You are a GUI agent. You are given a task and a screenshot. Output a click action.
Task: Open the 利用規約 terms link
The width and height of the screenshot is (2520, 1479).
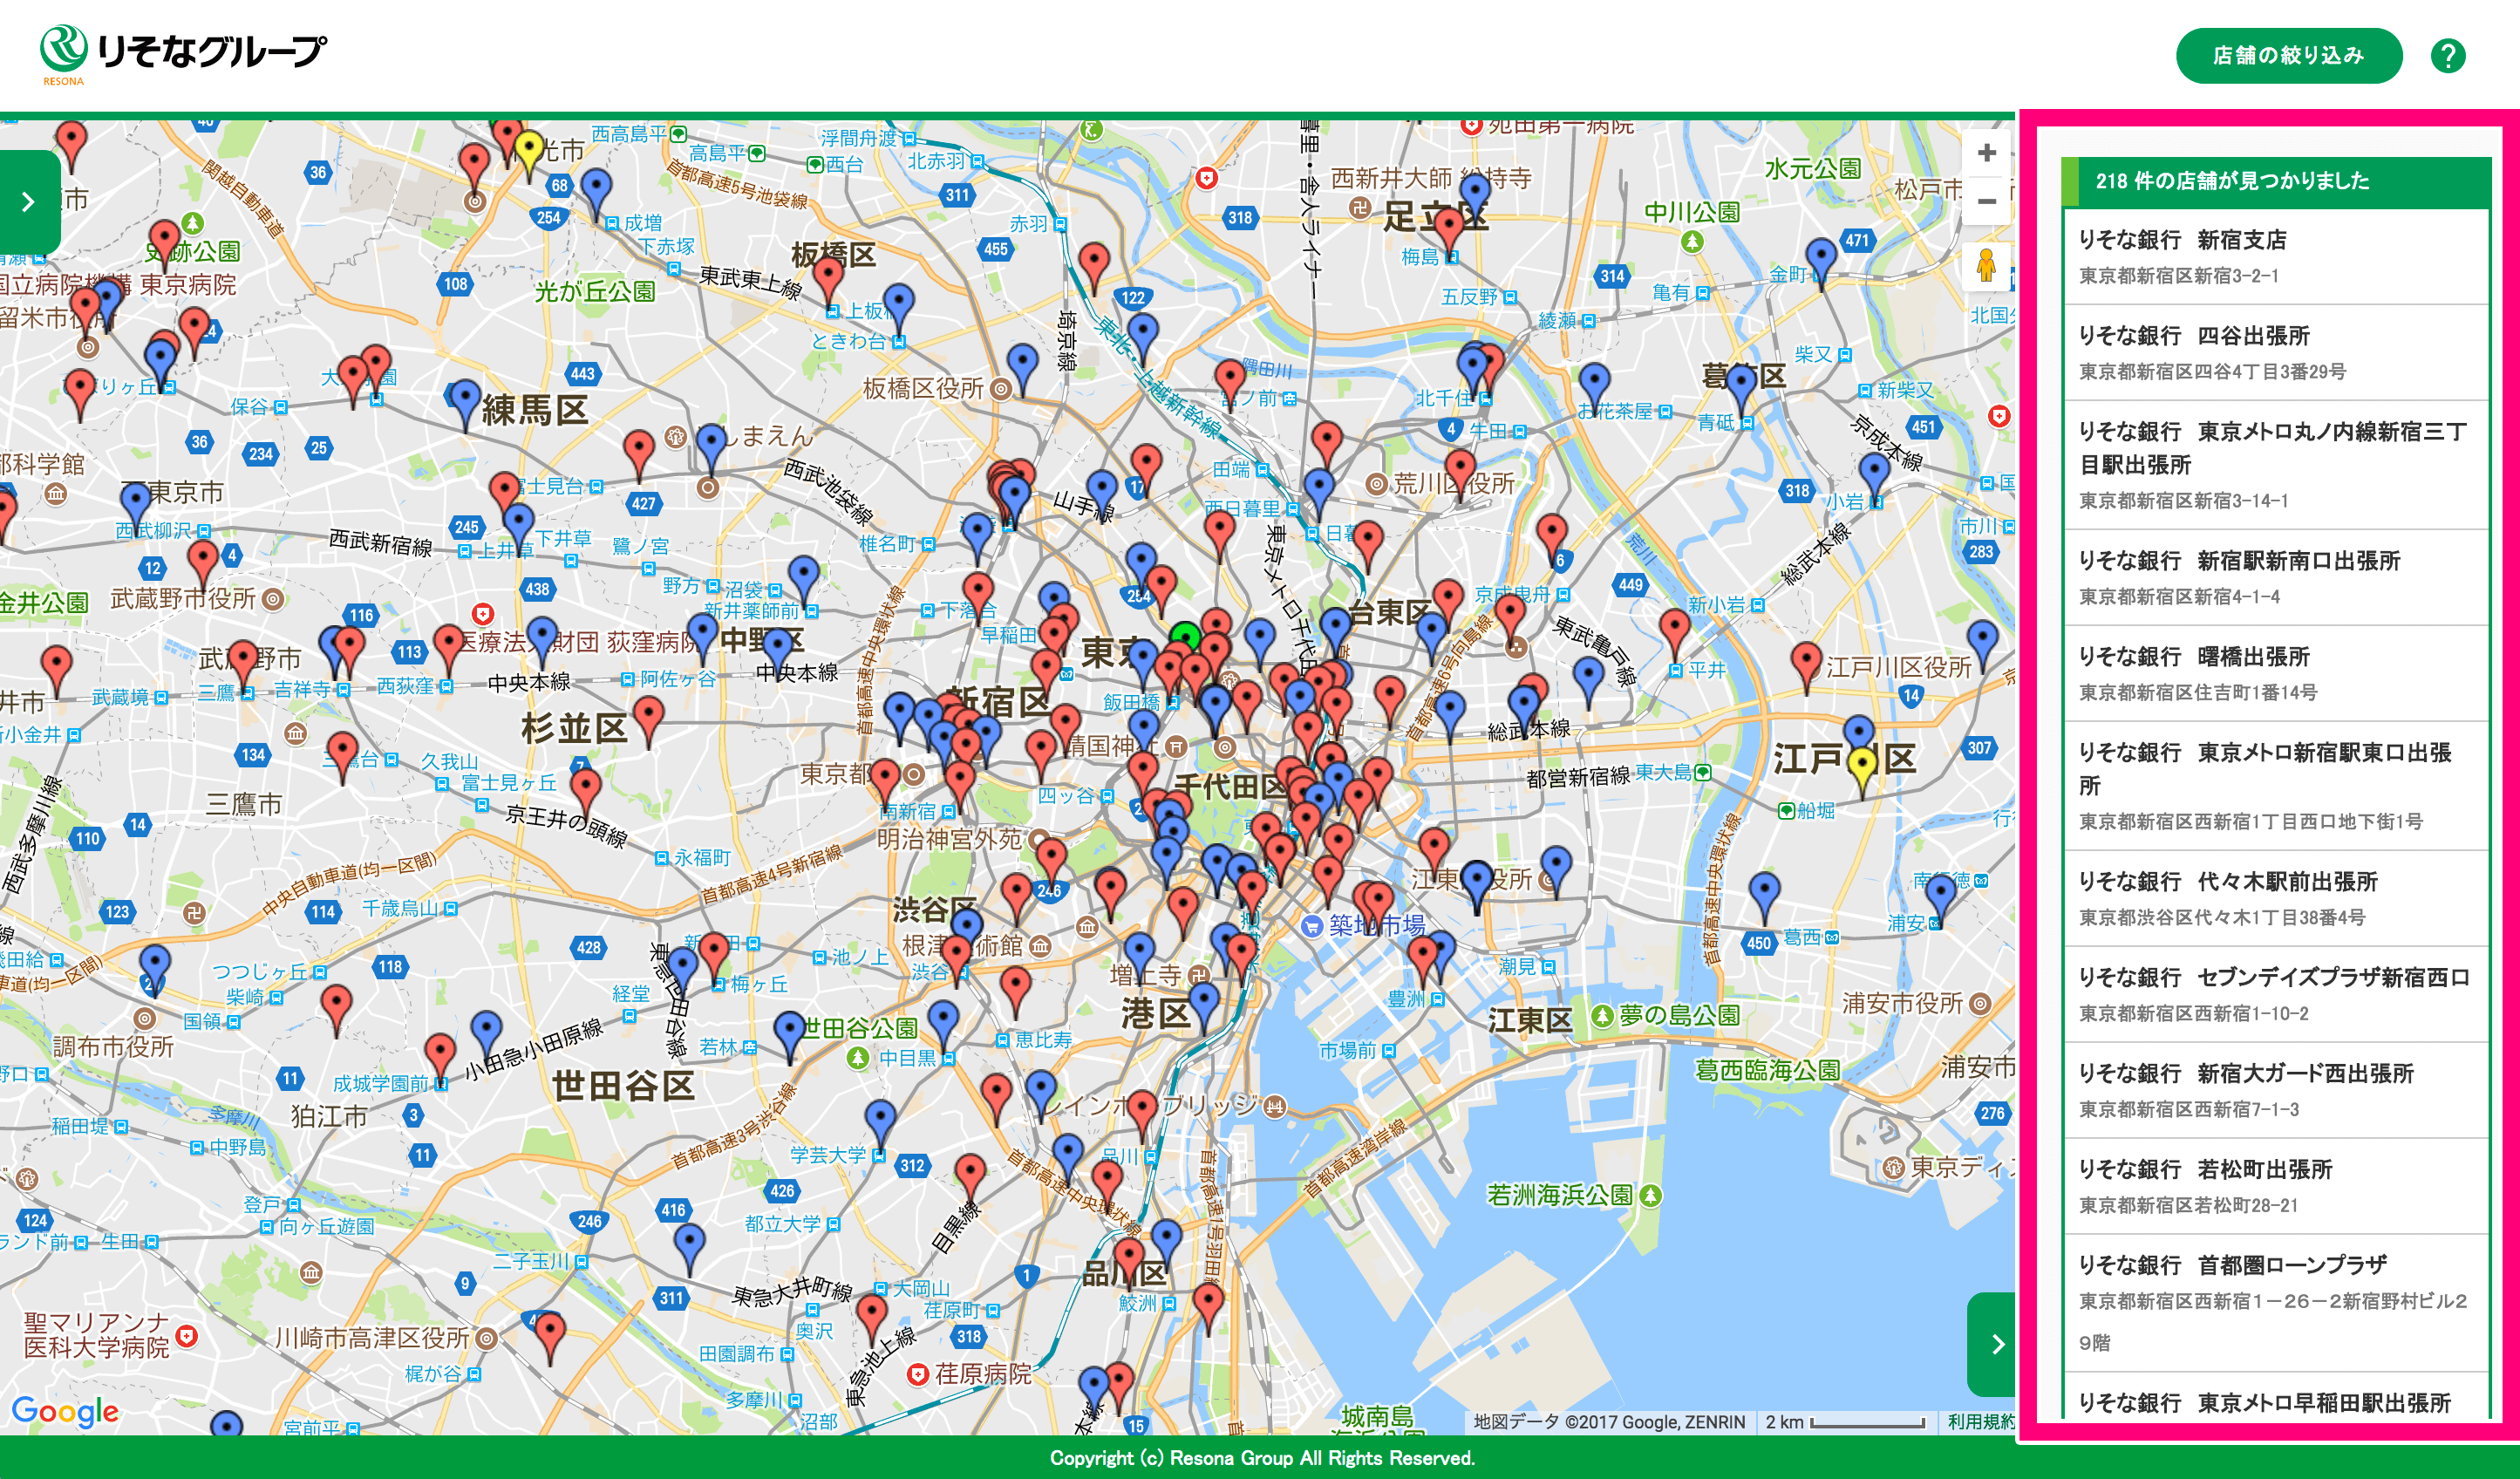[1980, 1421]
